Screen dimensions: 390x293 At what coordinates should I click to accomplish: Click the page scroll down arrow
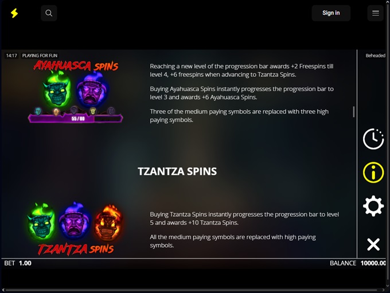click(388, 286)
